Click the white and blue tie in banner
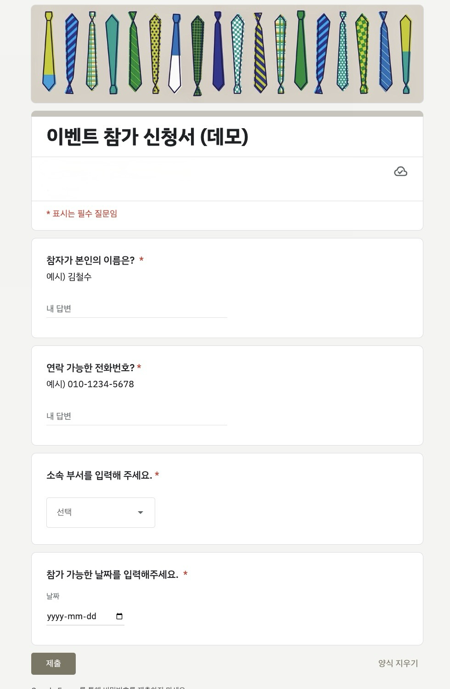The height and width of the screenshot is (689, 450). coord(175,55)
